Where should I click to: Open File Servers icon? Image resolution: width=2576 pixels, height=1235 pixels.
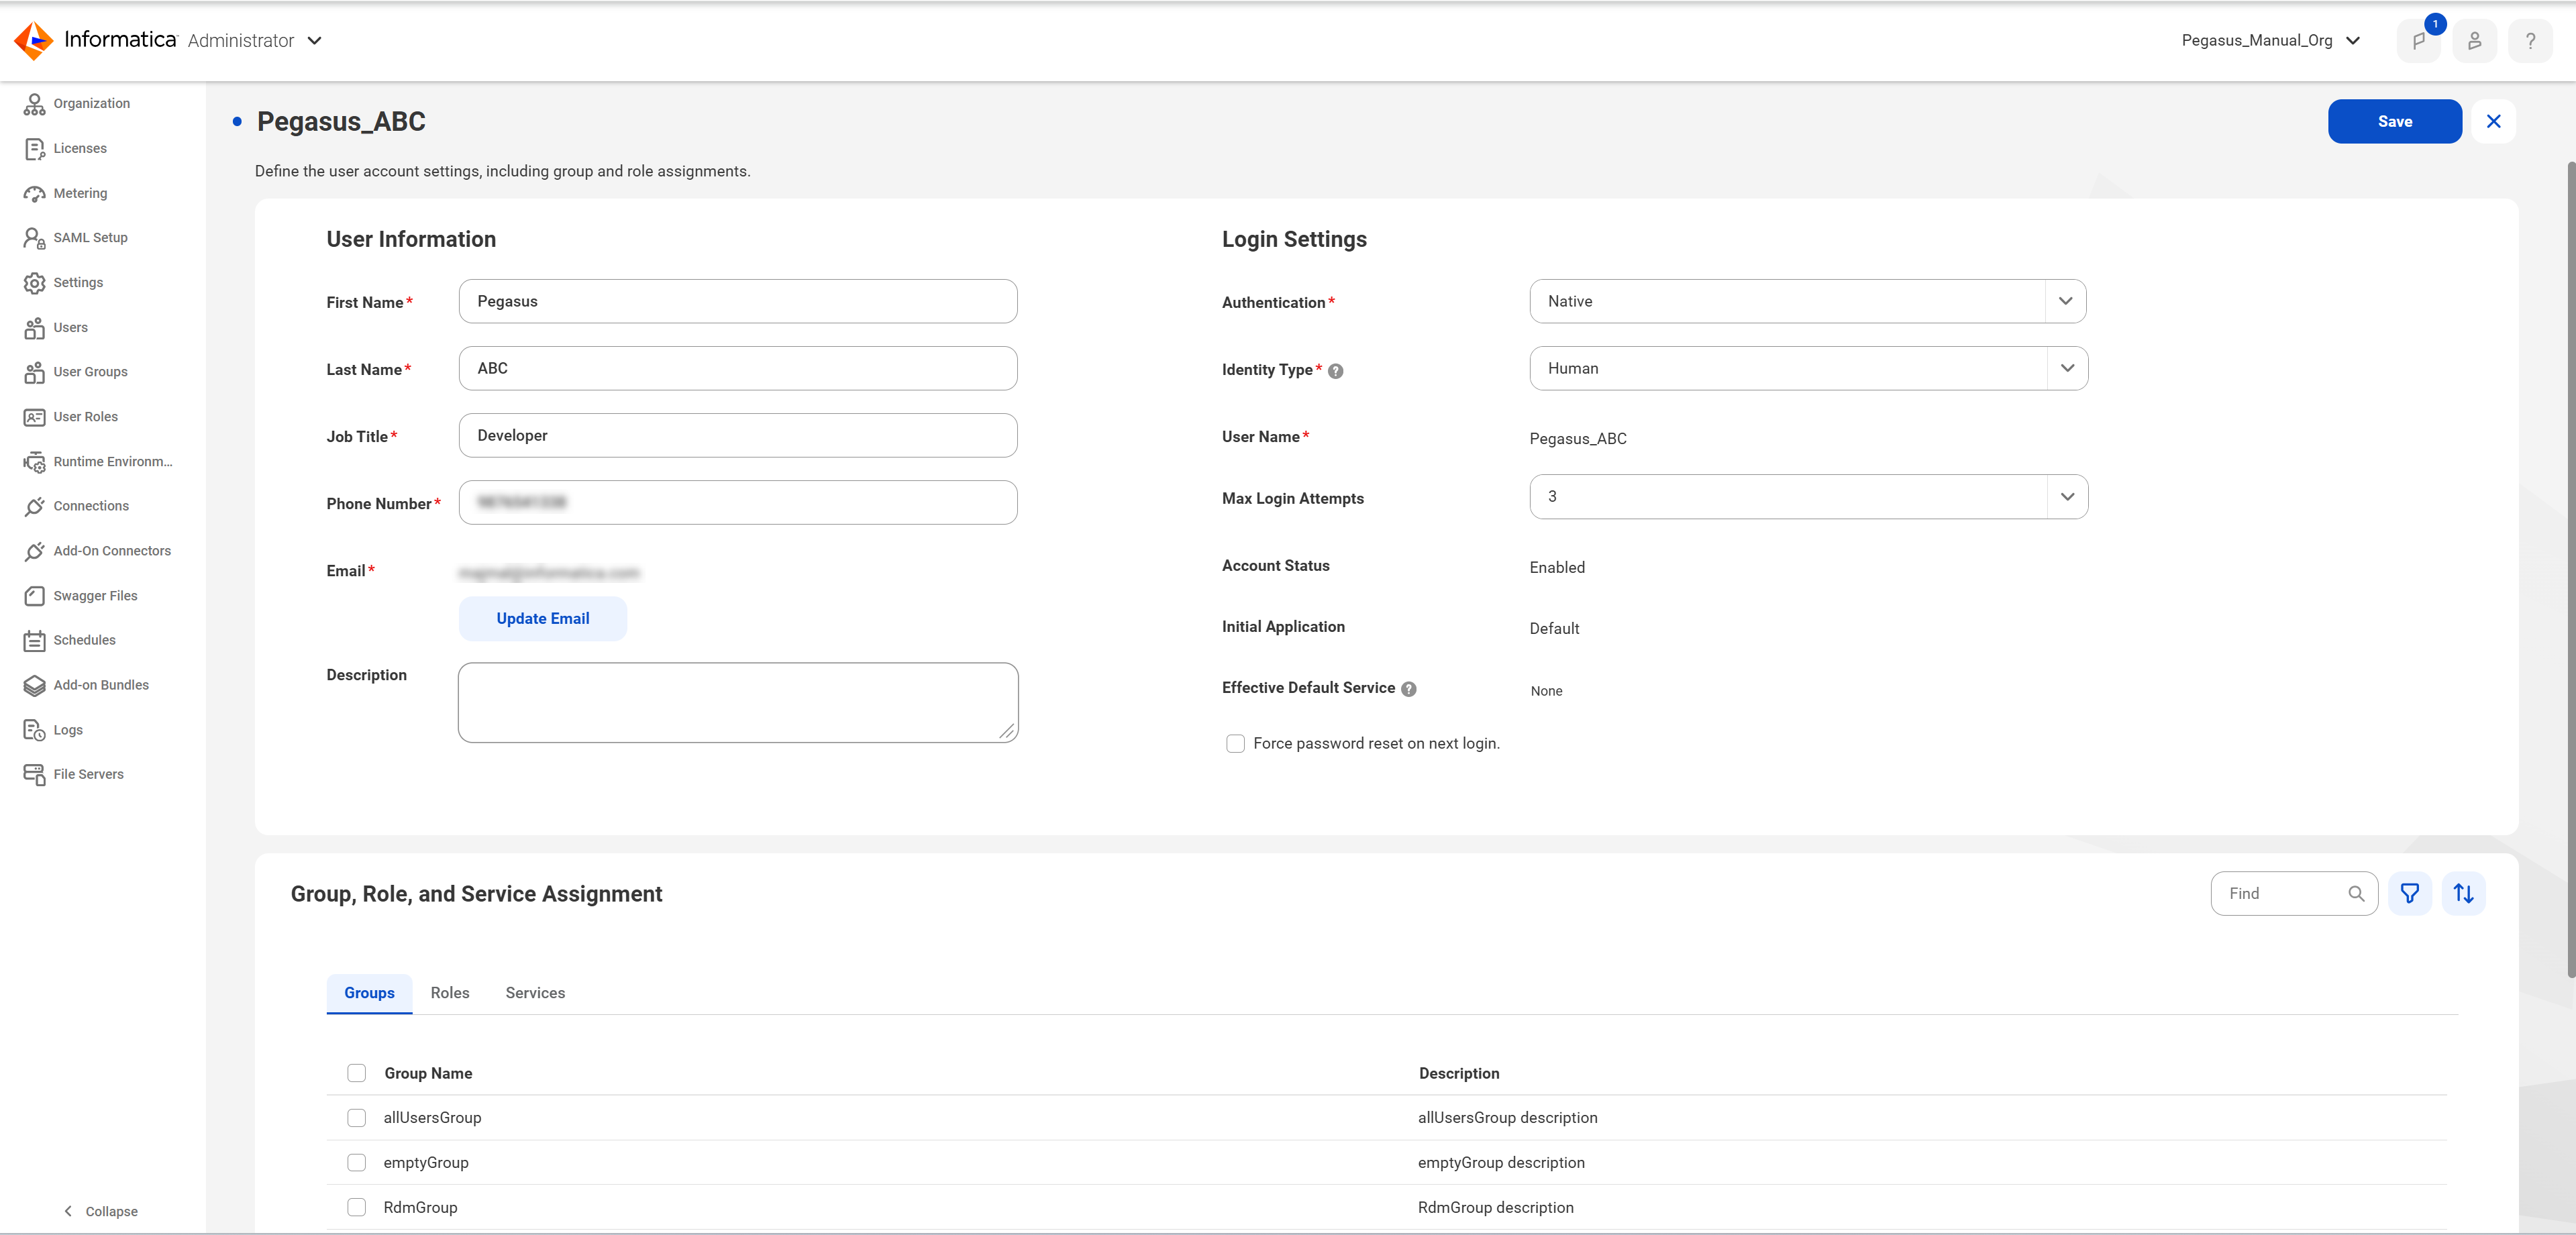[34, 775]
